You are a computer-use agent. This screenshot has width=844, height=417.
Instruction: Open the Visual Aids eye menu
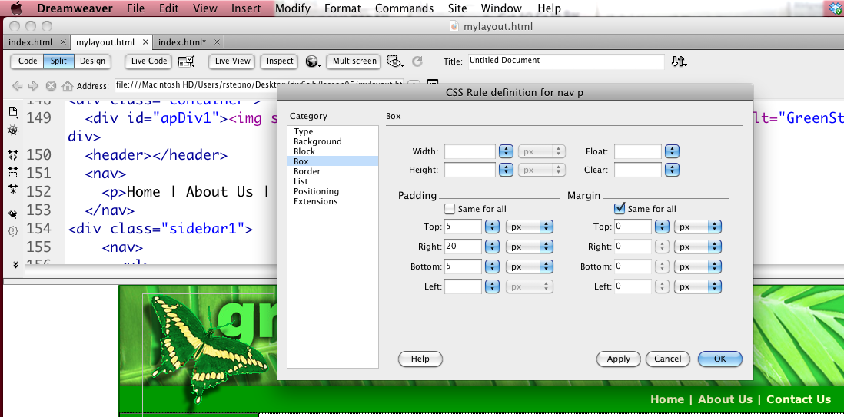click(396, 61)
